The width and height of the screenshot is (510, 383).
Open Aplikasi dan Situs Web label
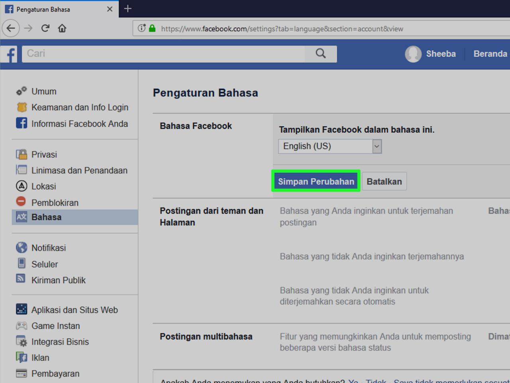(75, 310)
